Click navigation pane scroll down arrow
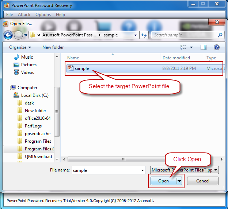Viewport: 228px width, 209px height. 57,159
